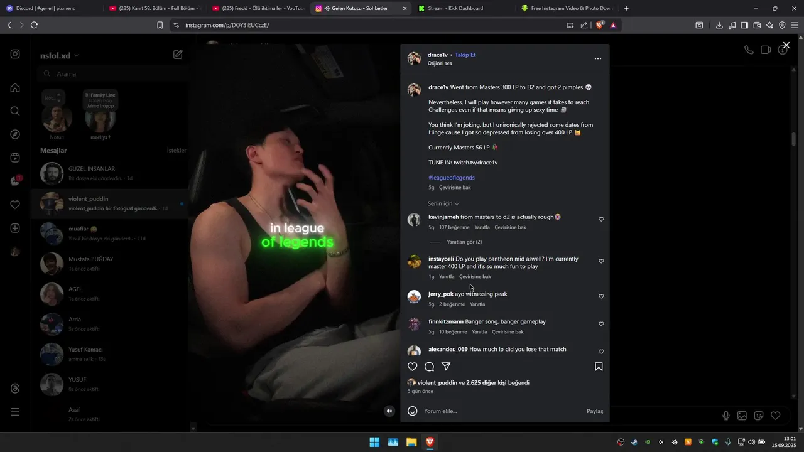Open the emoji picker in comment box
This screenshot has height=452, width=804.
pos(413,411)
